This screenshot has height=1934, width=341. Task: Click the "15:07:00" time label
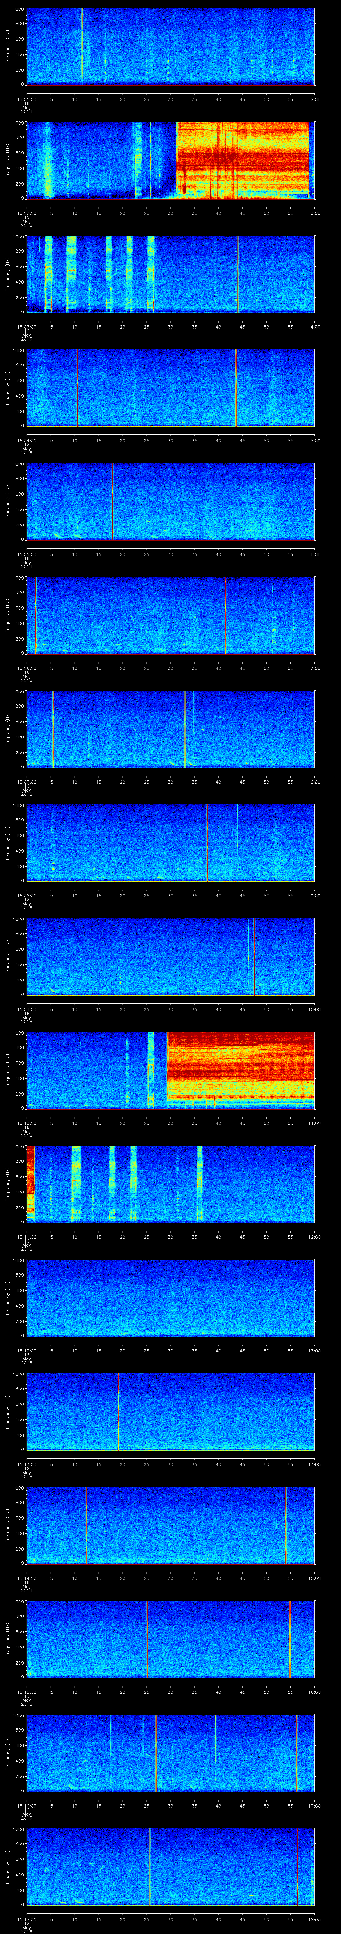[26, 782]
